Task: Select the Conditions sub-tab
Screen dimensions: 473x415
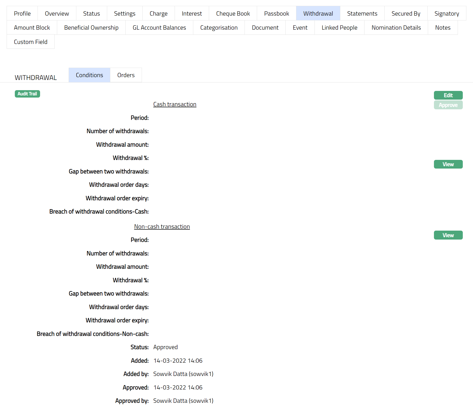Action: (89, 75)
